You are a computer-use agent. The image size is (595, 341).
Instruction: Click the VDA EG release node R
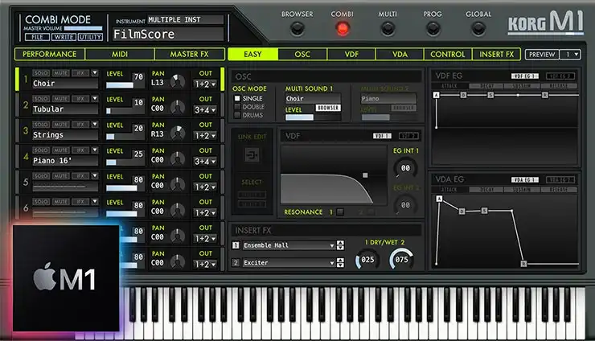pos(523,264)
